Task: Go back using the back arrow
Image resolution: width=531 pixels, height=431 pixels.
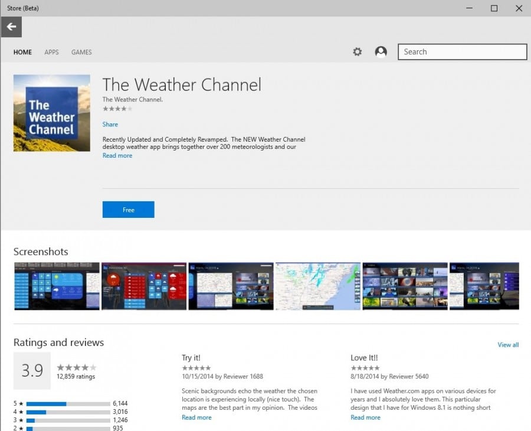Action: point(11,27)
